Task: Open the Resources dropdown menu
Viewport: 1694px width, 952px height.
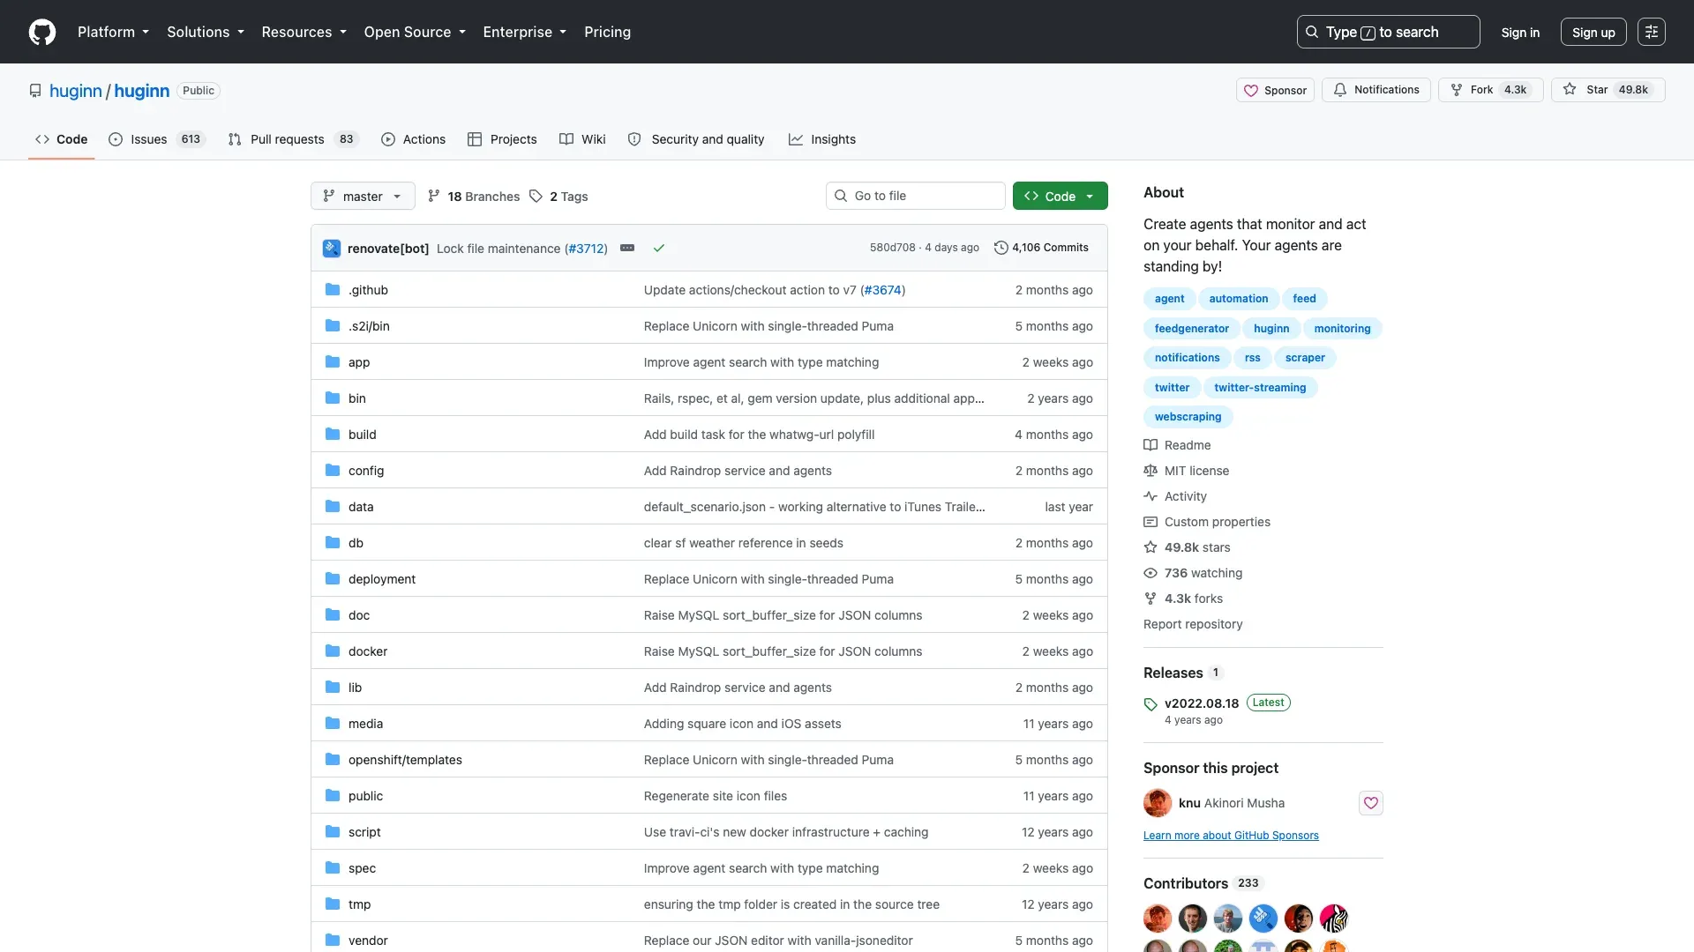Action: (x=304, y=32)
